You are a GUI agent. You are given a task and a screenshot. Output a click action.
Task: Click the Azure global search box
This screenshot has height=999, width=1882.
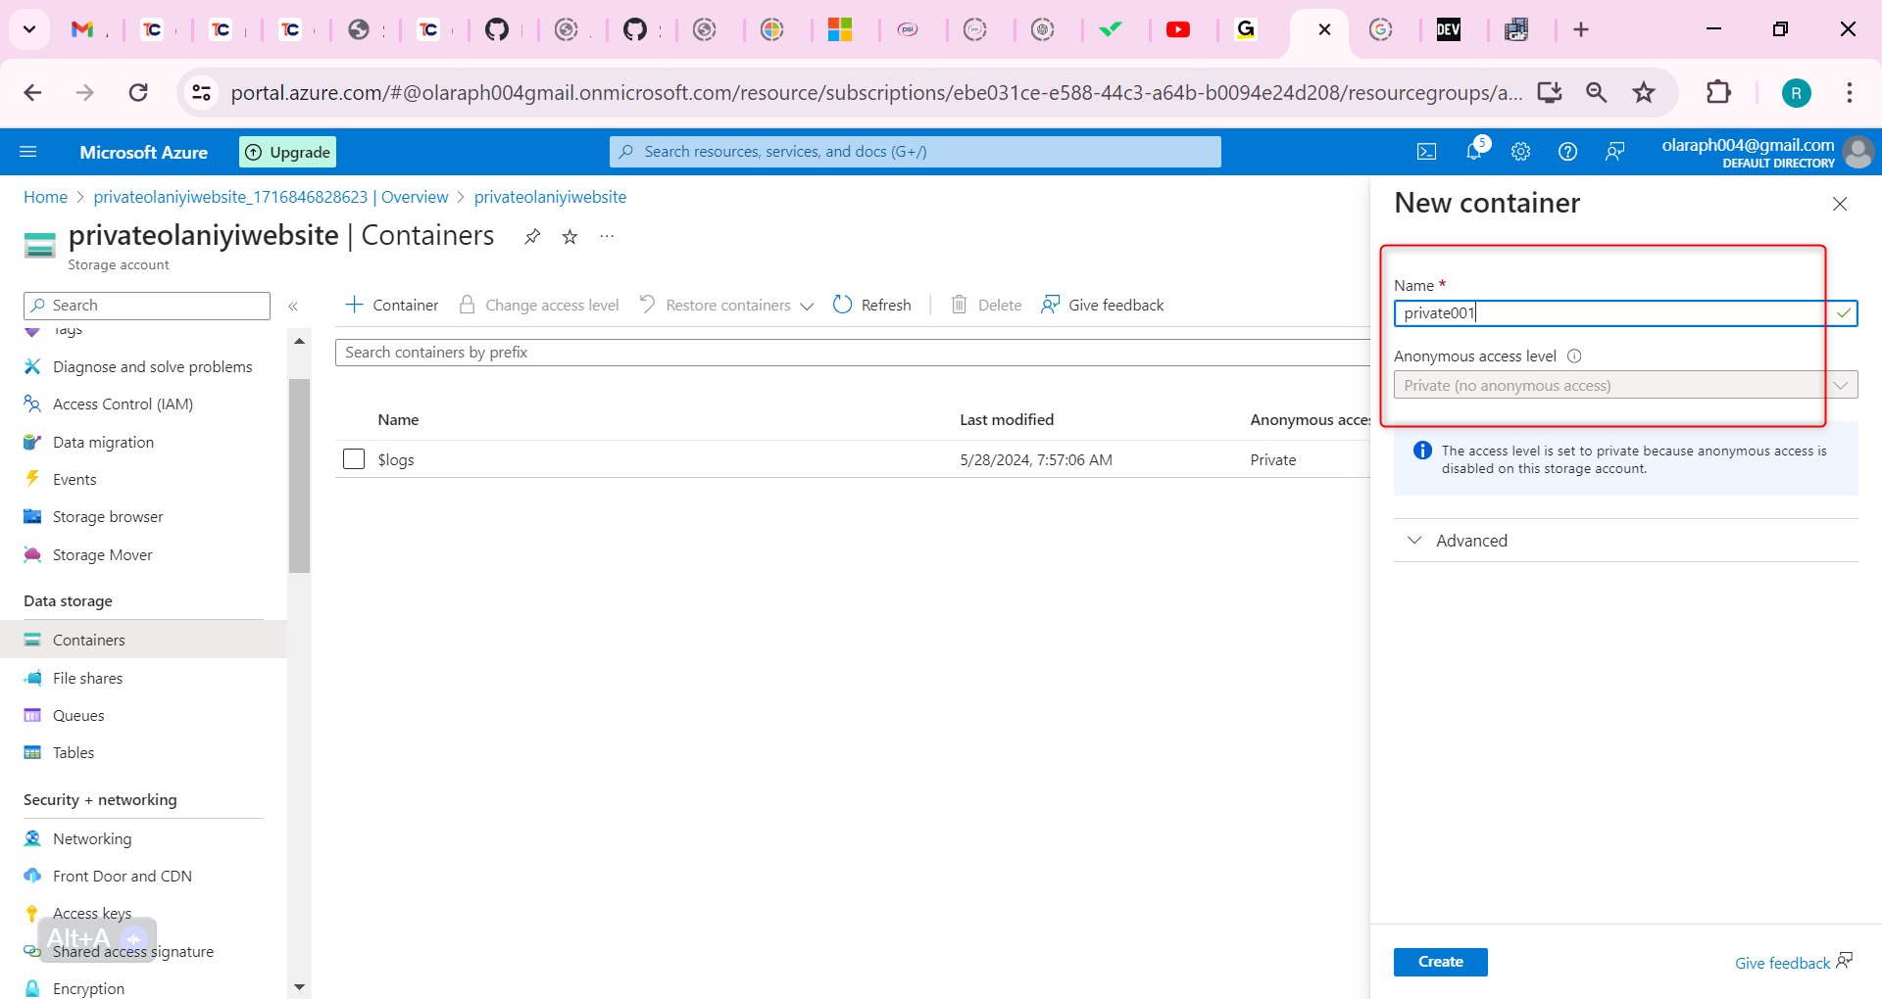tap(915, 152)
